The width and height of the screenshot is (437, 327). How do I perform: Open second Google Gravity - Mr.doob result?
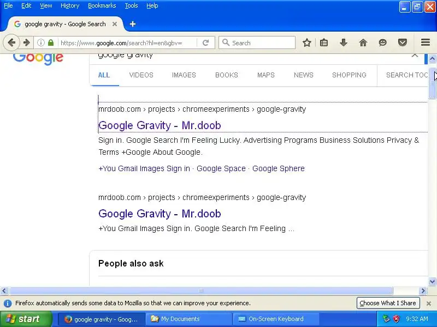160,214
